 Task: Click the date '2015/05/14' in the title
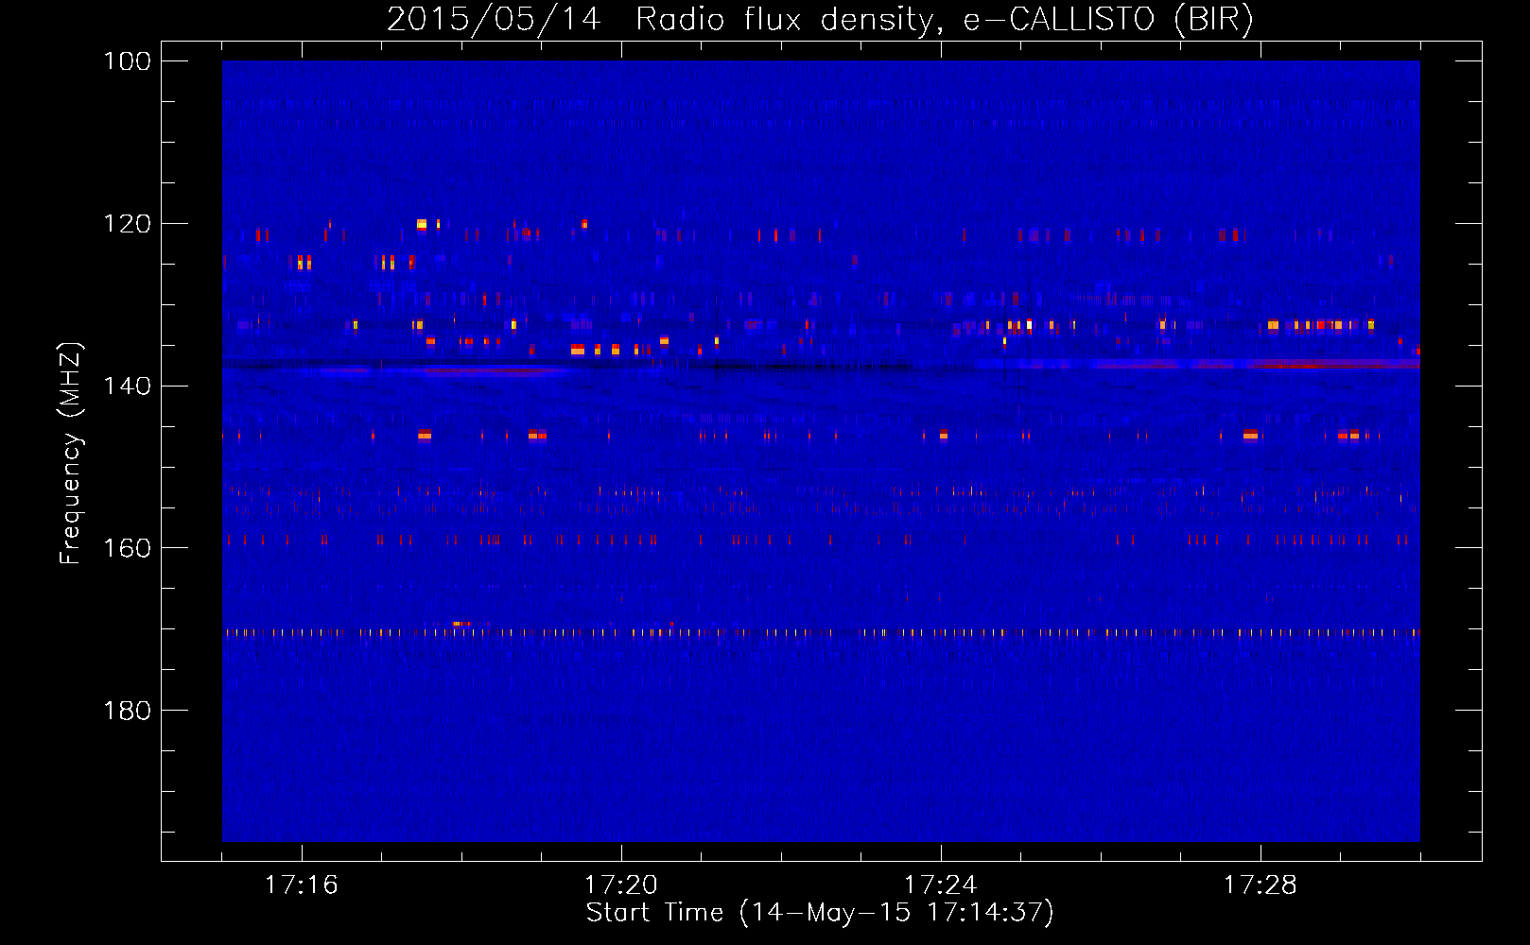pos(494,20)
